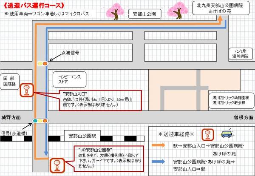Click the blue arrowhead pointing down toward station
Screen dimensions: 255x176
tap(46, 153)
